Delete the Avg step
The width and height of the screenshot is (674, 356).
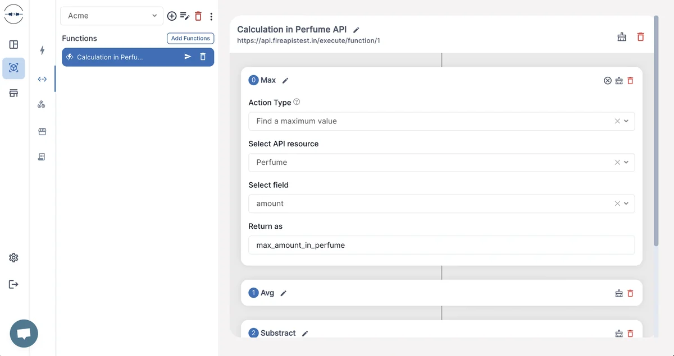coord(630,293)
